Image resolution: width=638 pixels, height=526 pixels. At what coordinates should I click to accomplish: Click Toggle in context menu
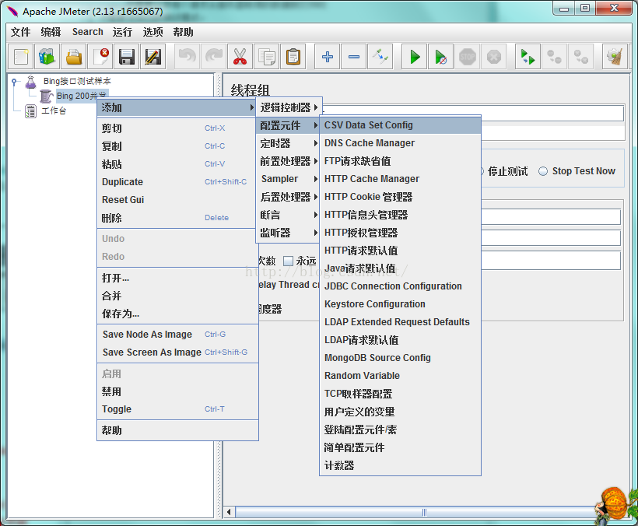pyautogui.click(x=178, y=409)
